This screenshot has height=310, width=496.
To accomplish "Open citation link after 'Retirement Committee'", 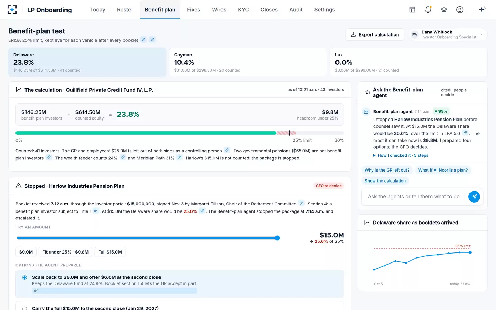I will [x=301, y=203].
